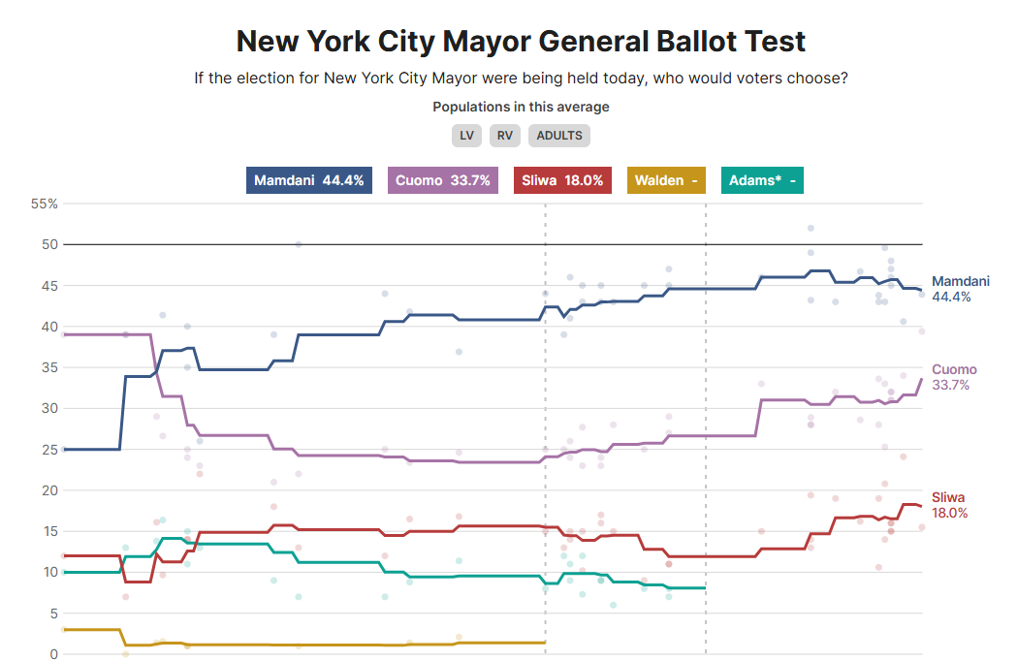The width and height of the screenshot is (1018, 661).
Task: Click the end of the teal Adams line
Action: click(705, 587)
